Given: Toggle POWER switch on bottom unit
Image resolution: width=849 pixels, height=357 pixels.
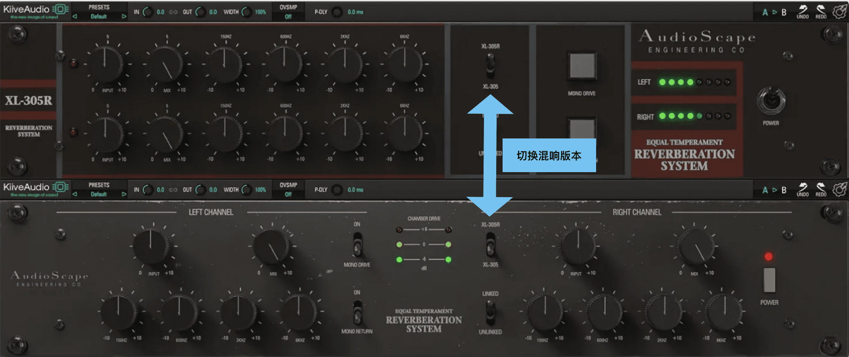Looking at the screenshot, I should (x=769, y=280).
